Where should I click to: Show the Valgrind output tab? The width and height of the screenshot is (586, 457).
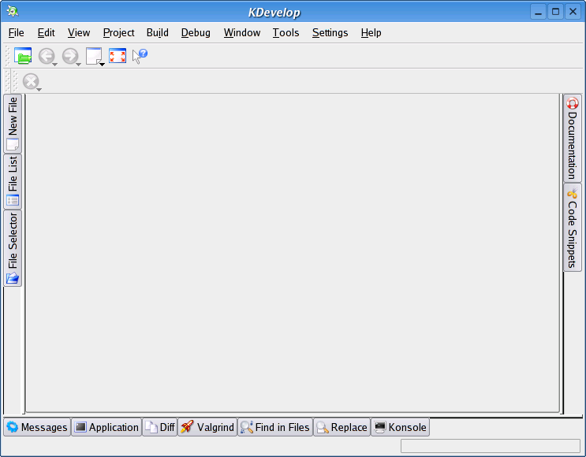tap(207, 427)
